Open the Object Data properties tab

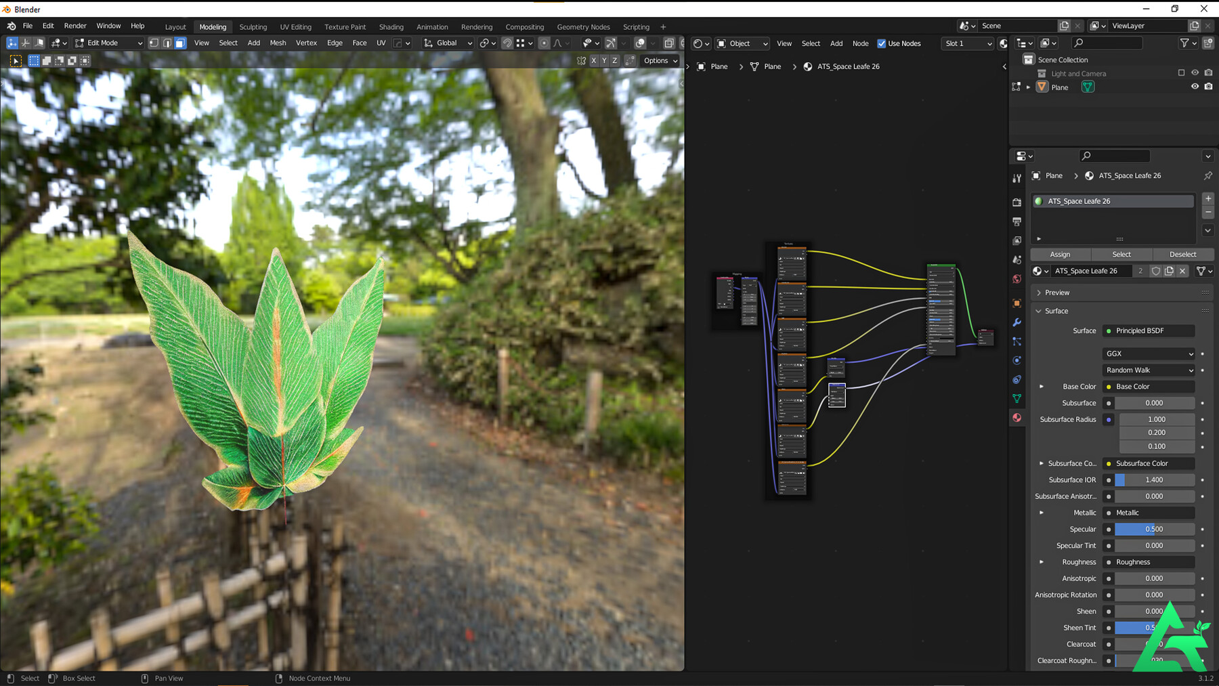pos(1017,399)
